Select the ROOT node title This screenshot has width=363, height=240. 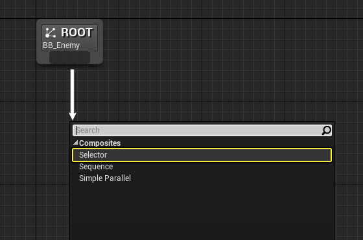click(x=77, y=32)
